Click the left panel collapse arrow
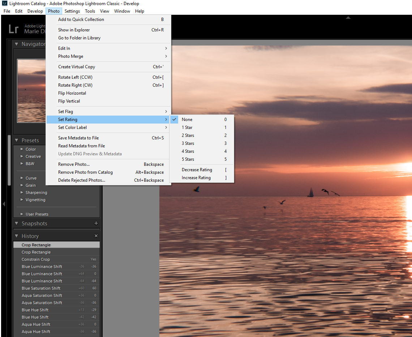412x337 pixels. 4,204
